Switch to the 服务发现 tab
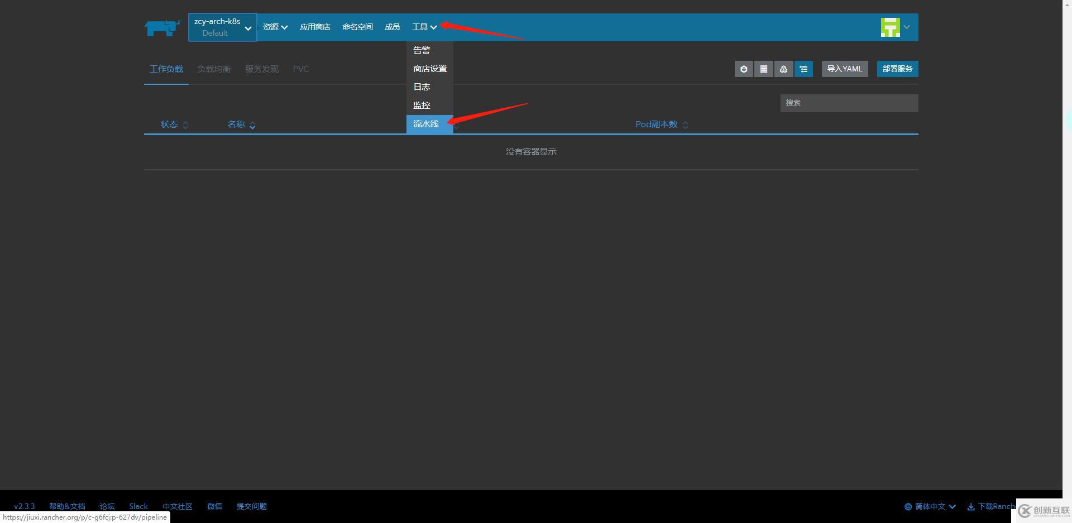 coord(261,69)
